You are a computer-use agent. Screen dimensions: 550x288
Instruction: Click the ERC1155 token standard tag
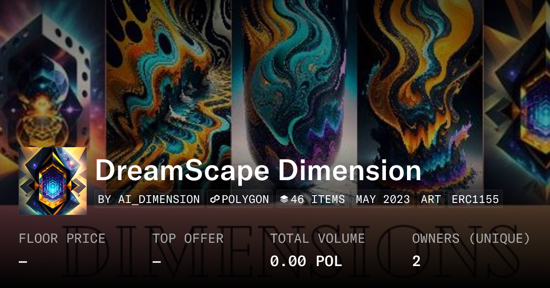pos(475,199)
